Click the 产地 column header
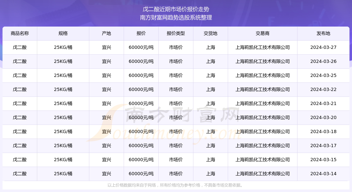This screenshot has width=352, height=192. (107, 33)
